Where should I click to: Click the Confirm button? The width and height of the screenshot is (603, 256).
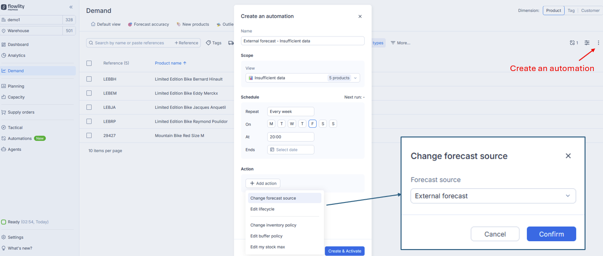551,234
